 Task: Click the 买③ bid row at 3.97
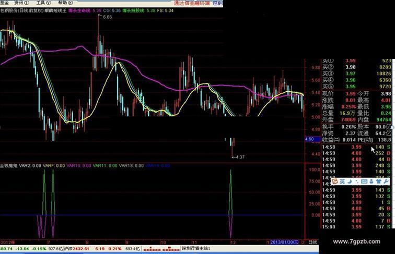pyautogui.click(x=356, y=74)
